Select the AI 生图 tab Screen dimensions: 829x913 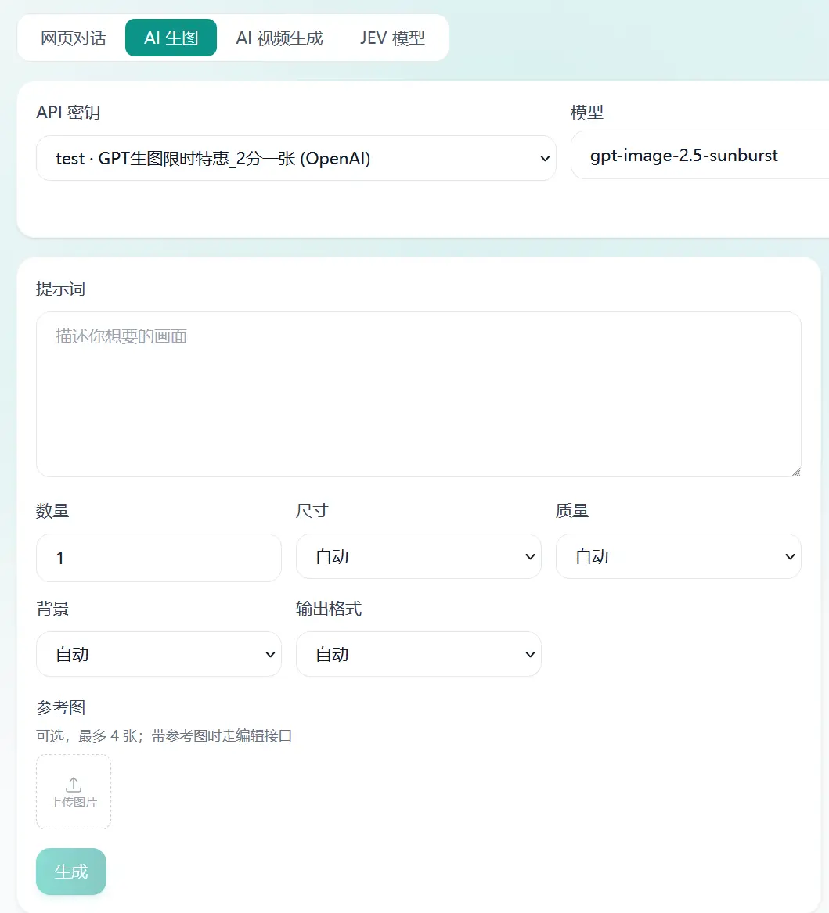click(171, 38)
